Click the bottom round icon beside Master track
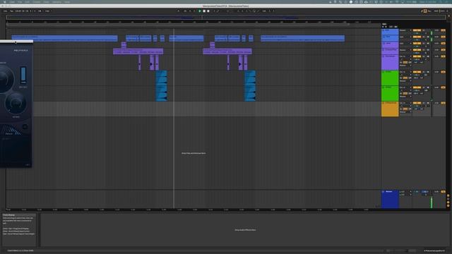The image size is (452, 254). [448, 205]
